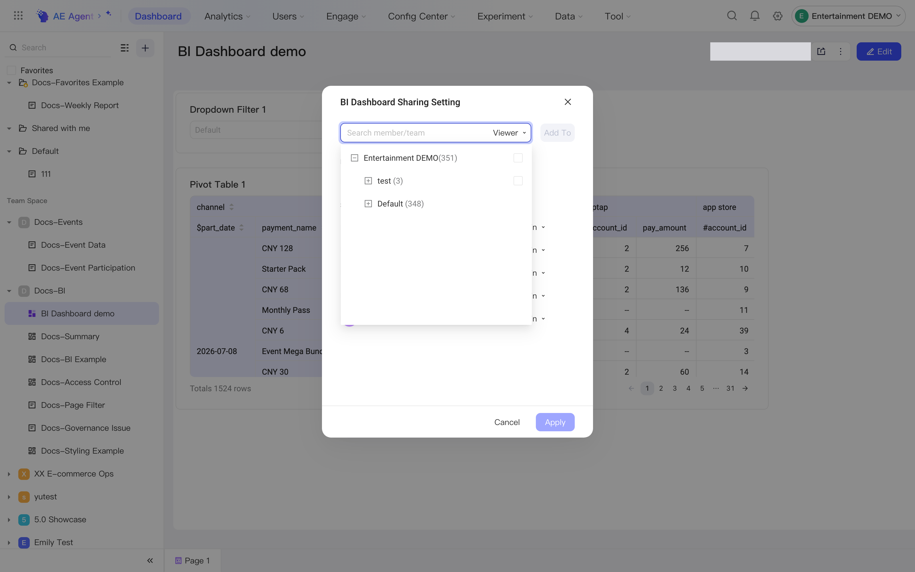Close the BI Dashboard Sharing Setting dialog
Image resolution: width=915 pixels, height=572 pixels.
point(568,102)
